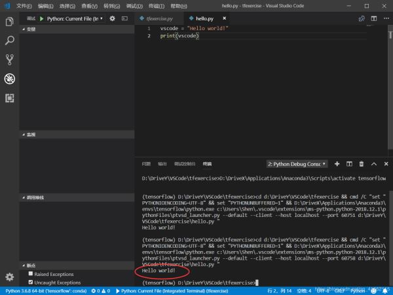Open the editor More Actions ellipsis
This screenshot has height=295, width=393.
386,18
